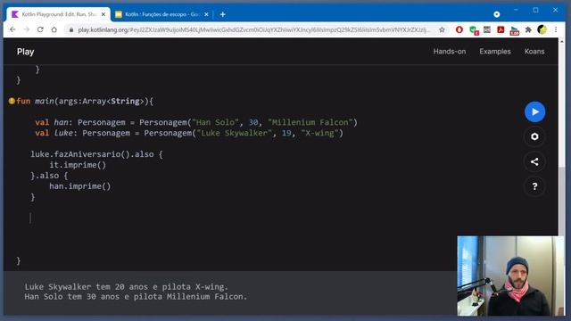Open the Koans link
The height and width of the screenshot is (321, 571).
click(x=534, y=52)
